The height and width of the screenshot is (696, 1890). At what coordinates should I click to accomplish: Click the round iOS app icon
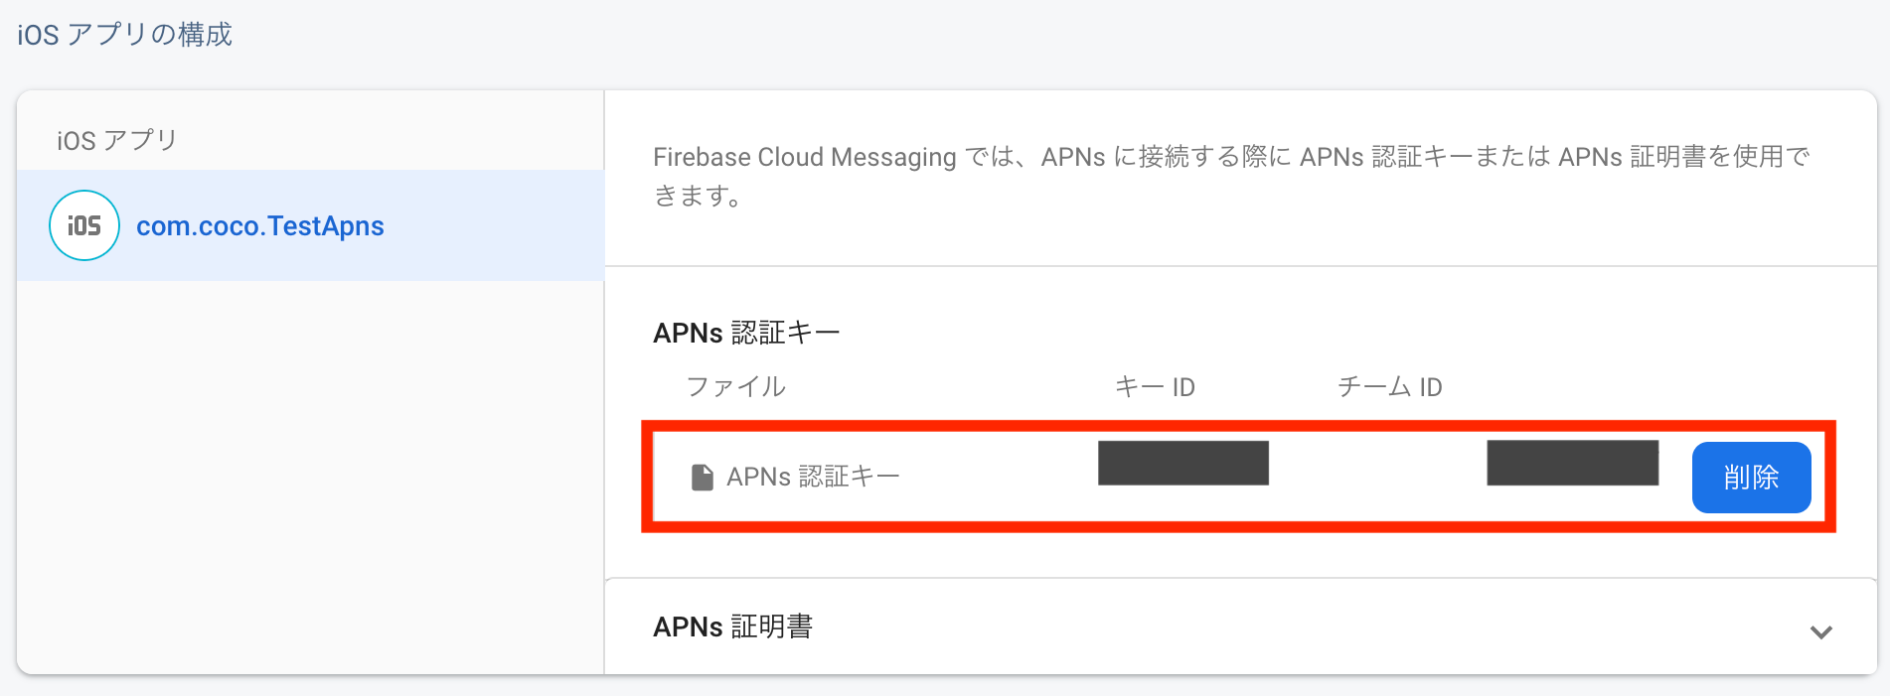(x=84, y=225)
